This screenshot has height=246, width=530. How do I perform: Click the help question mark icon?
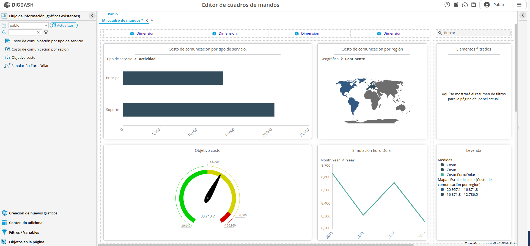coord(447,5)
